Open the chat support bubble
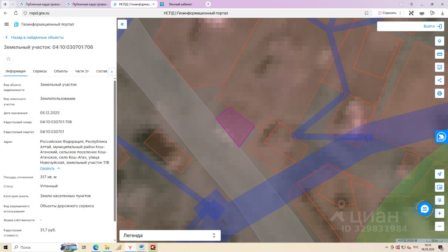The height and width of the screenshot is (252, 448). click(425, 209)
